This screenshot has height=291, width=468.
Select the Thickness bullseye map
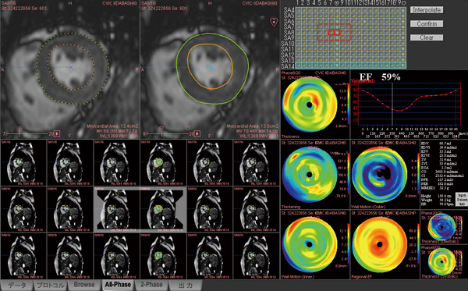click(309, 105)
